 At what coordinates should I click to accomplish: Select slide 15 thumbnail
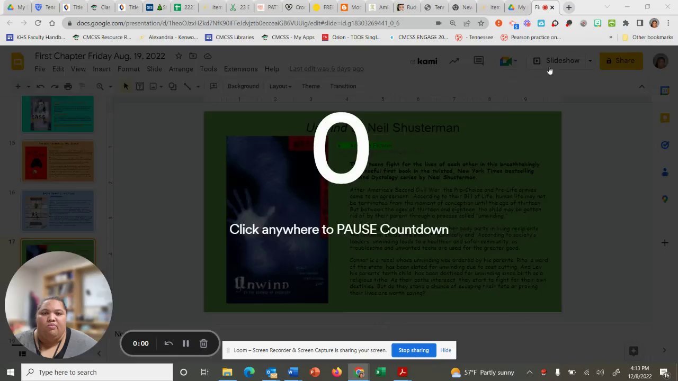tap(58, 161)
